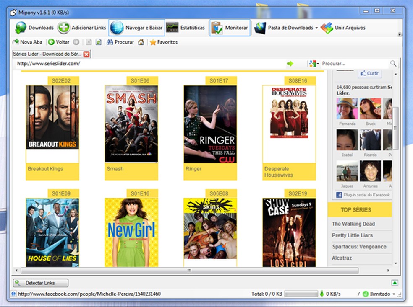Click the Adicionar Links button
Image resolution: width=413 pixels, height=307 pixels.
pos(82,28)
